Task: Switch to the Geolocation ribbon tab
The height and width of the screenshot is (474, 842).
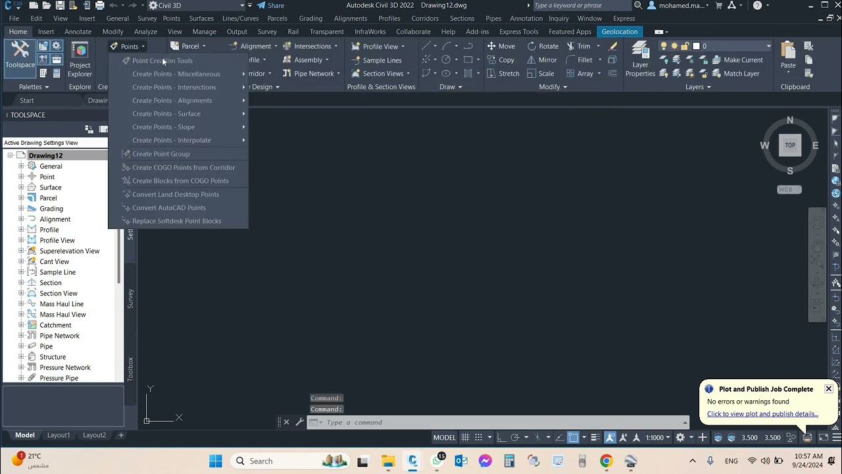Action: point(620,32)
